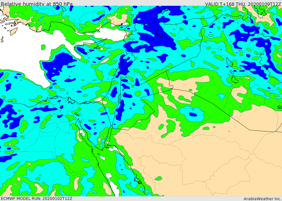Click the 'Relative humidity at 850 hPa' title
The height and width of the screenshot is (201, 282).
click(37, 4)
